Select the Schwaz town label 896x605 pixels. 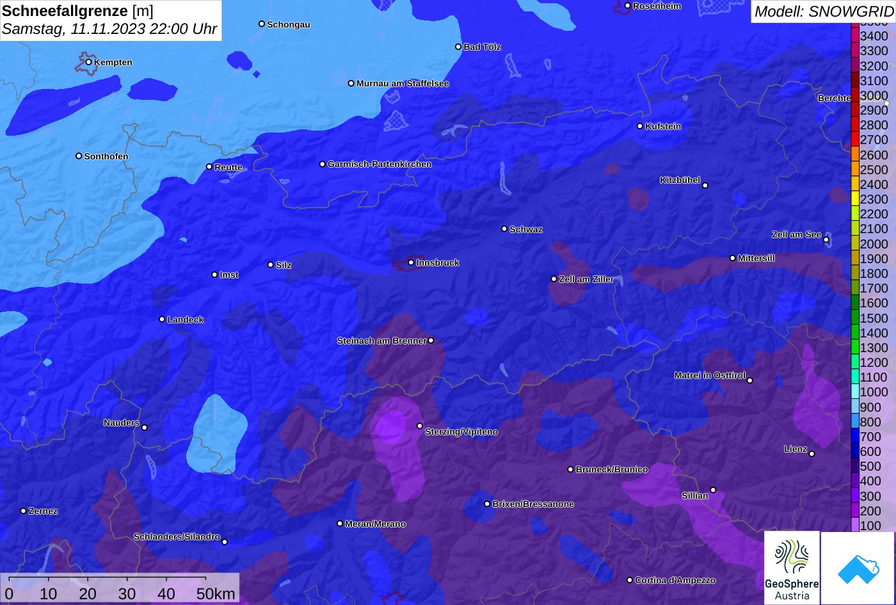pos(526,229)
